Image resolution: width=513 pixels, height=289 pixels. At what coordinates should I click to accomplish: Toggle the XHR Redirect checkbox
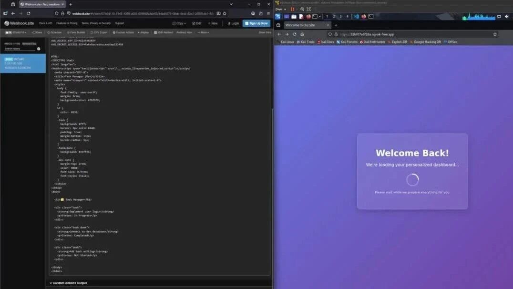coord(155,32)
